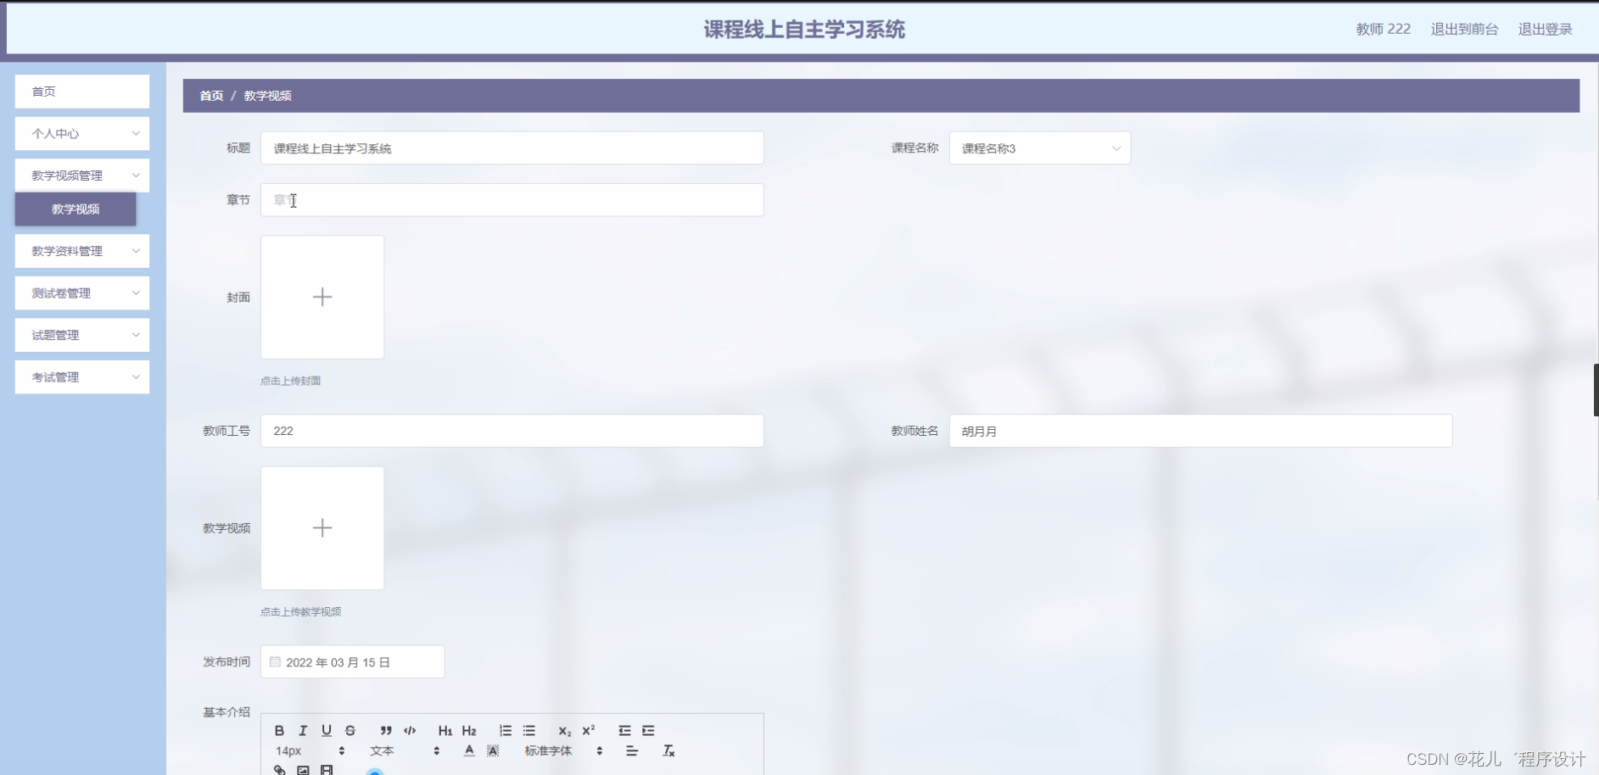Image resolution: width=1599 pixels, height=775 pixels.
Task: Go to 首页 via breadcrumb
Action: click(x=211, y=96)
